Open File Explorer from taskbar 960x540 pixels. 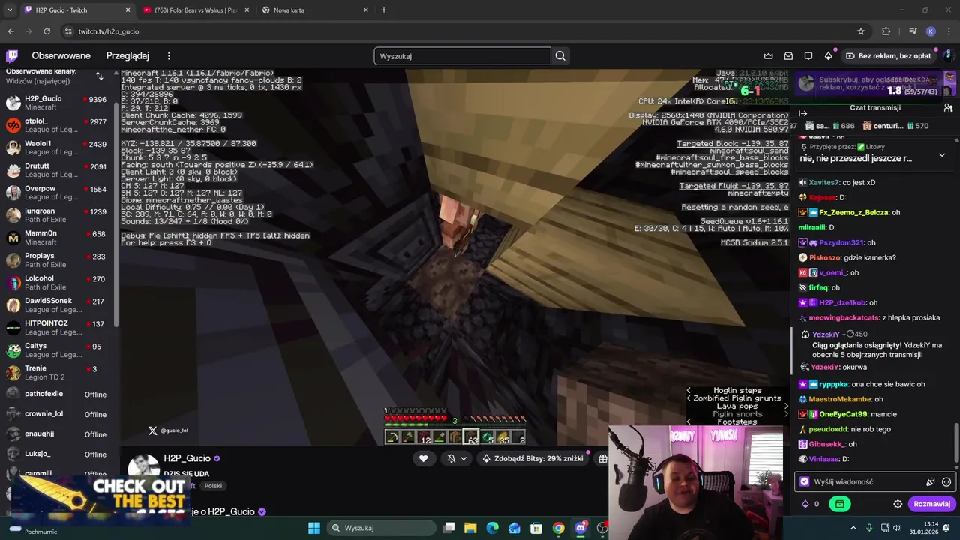point(470,528)
